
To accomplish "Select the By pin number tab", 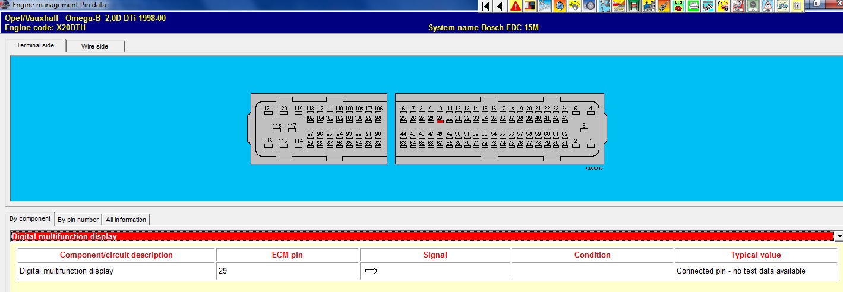I will click(78, 220).
